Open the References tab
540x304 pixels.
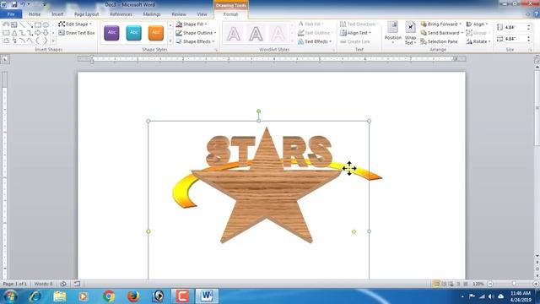click(121, 14)
